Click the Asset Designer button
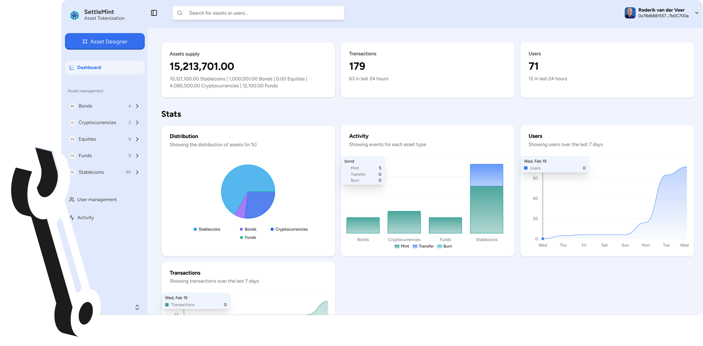Image resolution: width=703 pixels, height=346 pixels. pyautogui.click(x=105, y=41)
